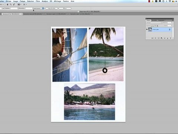
Task: Open the Sélection menu
Action: (30, 1)
